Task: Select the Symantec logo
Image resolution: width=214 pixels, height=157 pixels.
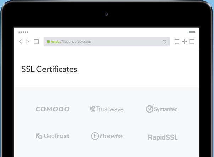Action: pyautogui.click(x=162, y=109)
